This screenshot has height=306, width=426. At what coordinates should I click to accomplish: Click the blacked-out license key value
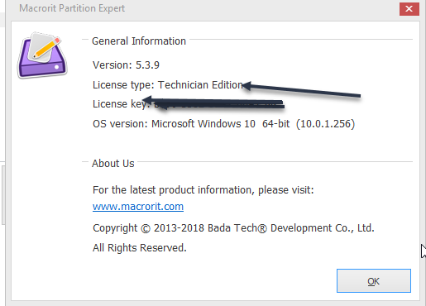[x=219, y=104]
